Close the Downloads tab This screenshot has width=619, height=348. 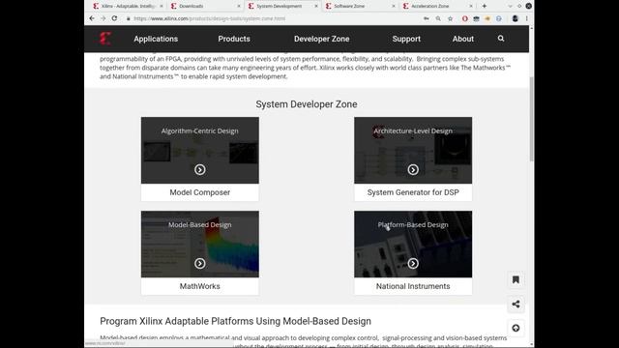pyautogui.click(x=239, y=7)
